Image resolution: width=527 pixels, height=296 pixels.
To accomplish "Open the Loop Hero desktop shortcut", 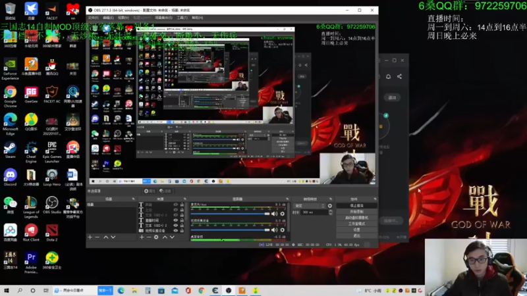I will pos(52,178).
